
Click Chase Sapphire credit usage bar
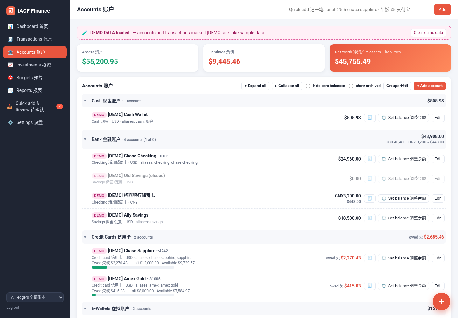pos(133,267)
